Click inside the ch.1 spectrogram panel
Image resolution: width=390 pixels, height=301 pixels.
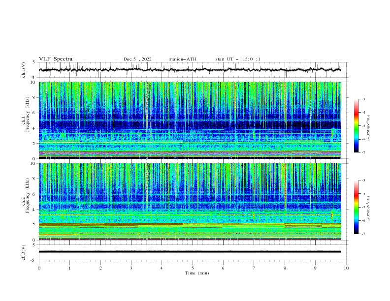(190, 120)
